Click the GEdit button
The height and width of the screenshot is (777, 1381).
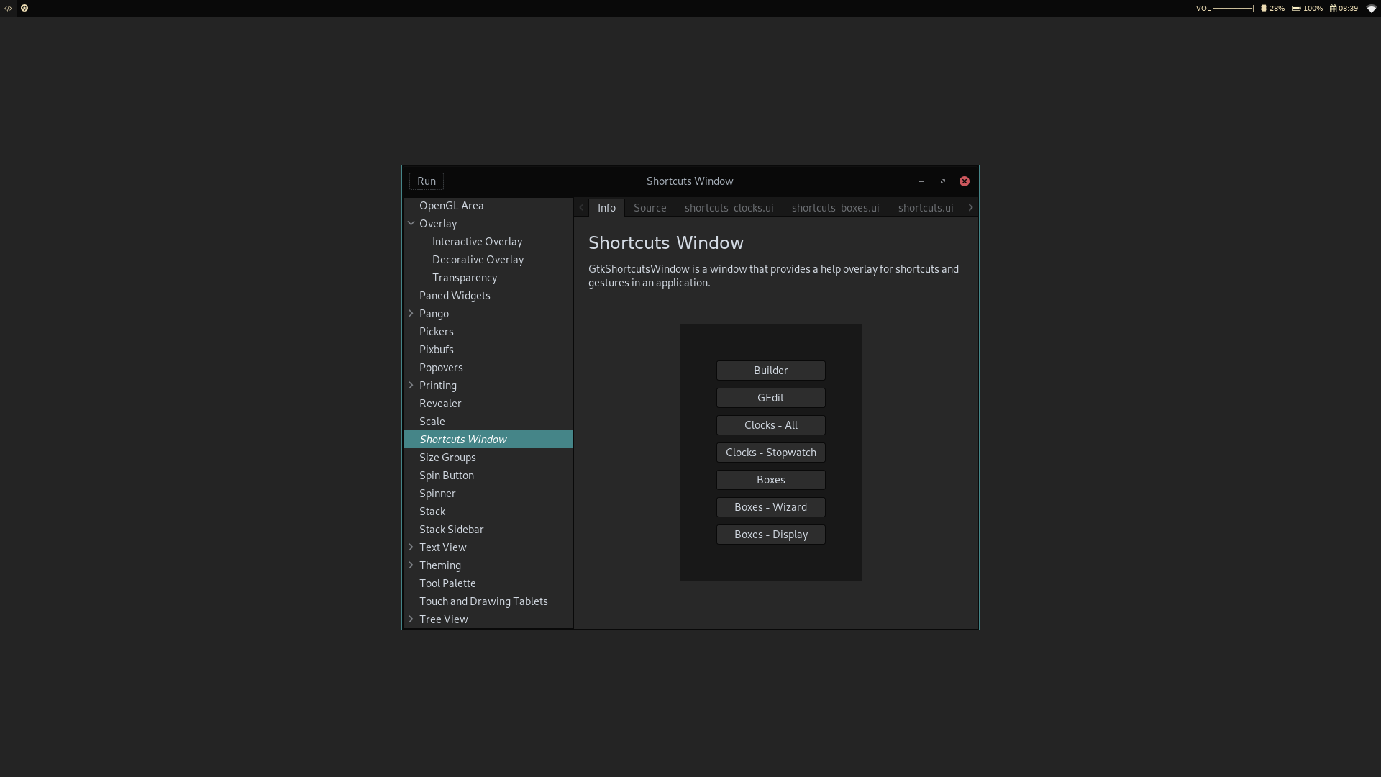(771, 398)
